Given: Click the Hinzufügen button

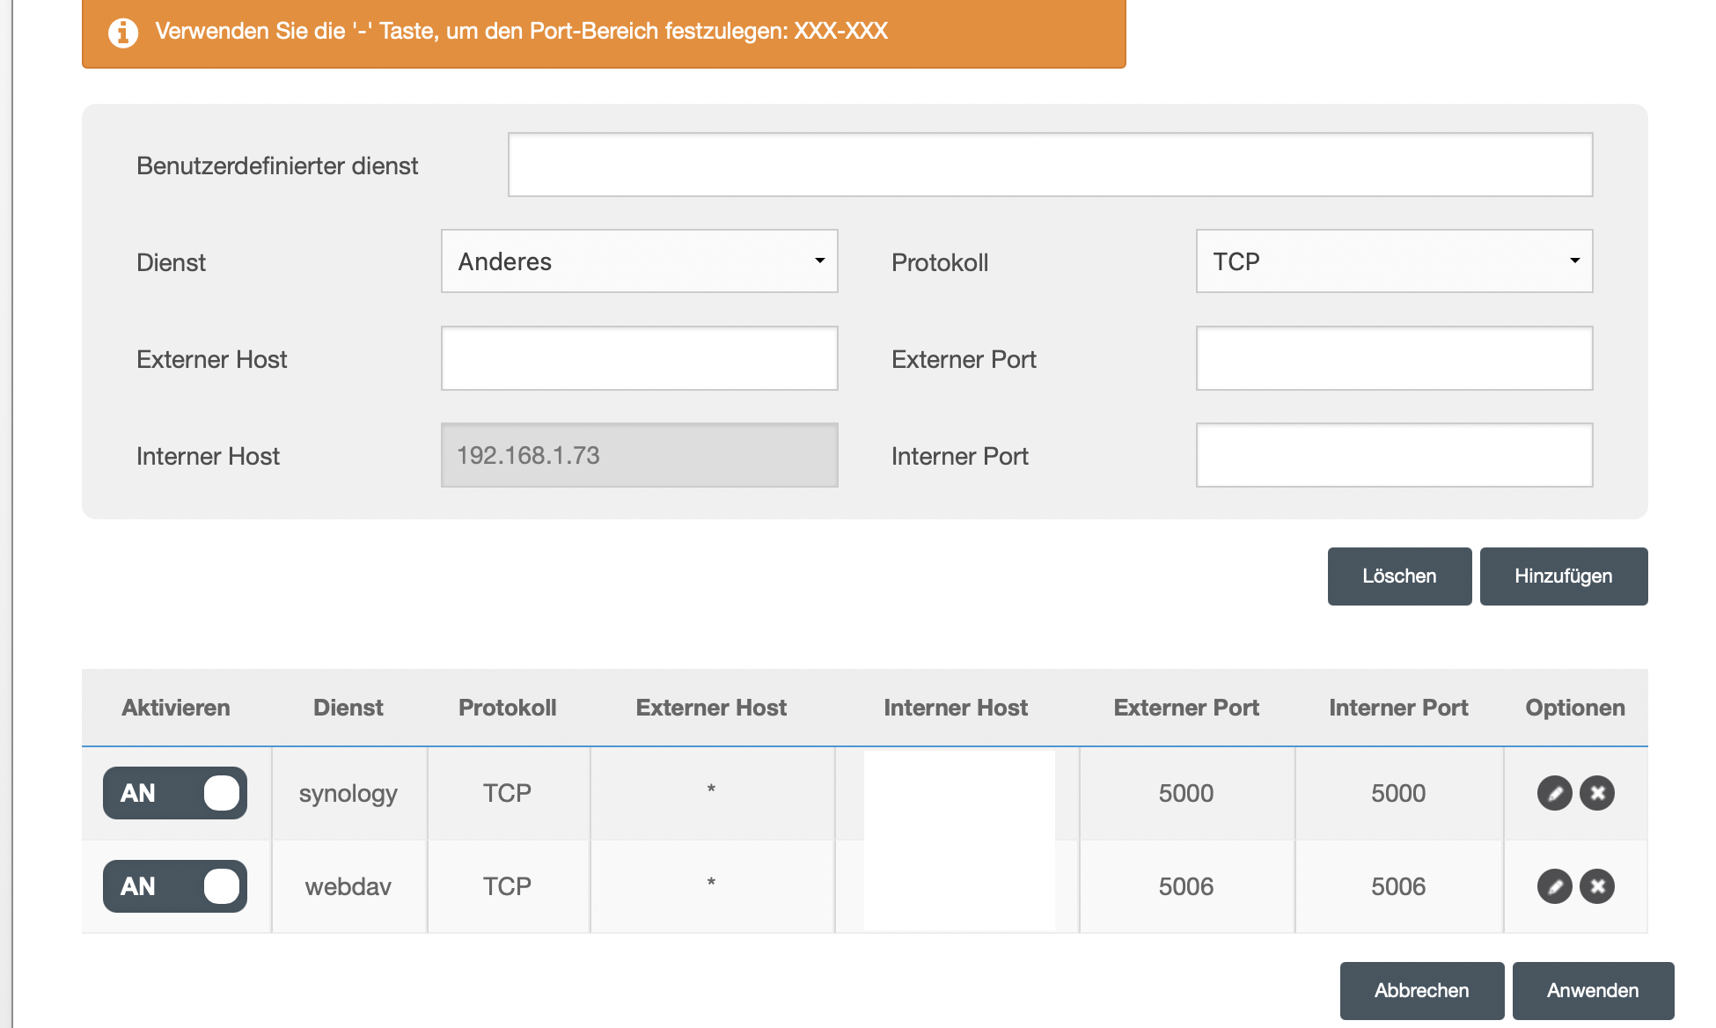Looking at the screenshot, I should pos(1563,576).
